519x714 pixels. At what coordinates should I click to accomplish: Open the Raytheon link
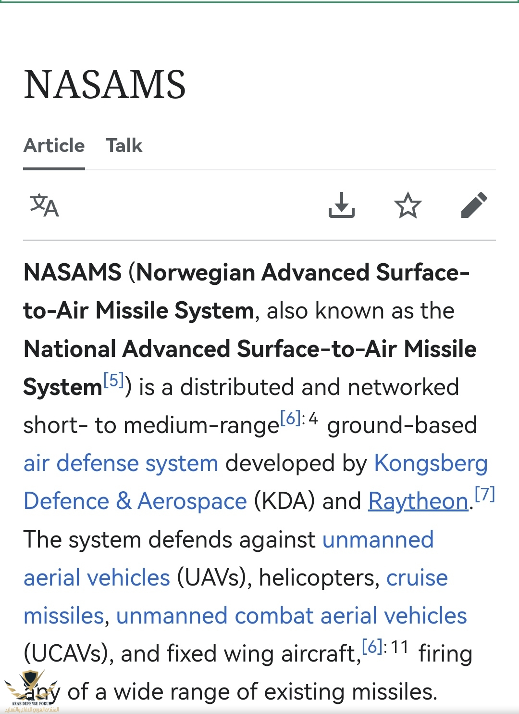(x=418, y=502)
